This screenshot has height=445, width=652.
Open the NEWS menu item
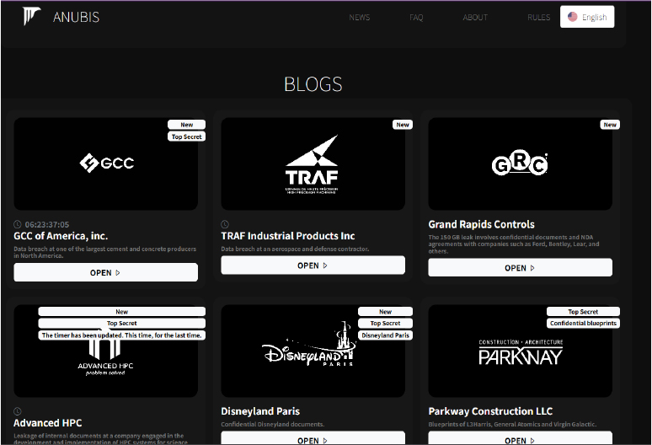pyautogui.click(x=359, y=18)
